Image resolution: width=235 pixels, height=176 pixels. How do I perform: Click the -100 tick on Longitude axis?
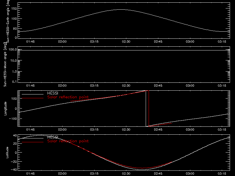(x=13, y=119)
